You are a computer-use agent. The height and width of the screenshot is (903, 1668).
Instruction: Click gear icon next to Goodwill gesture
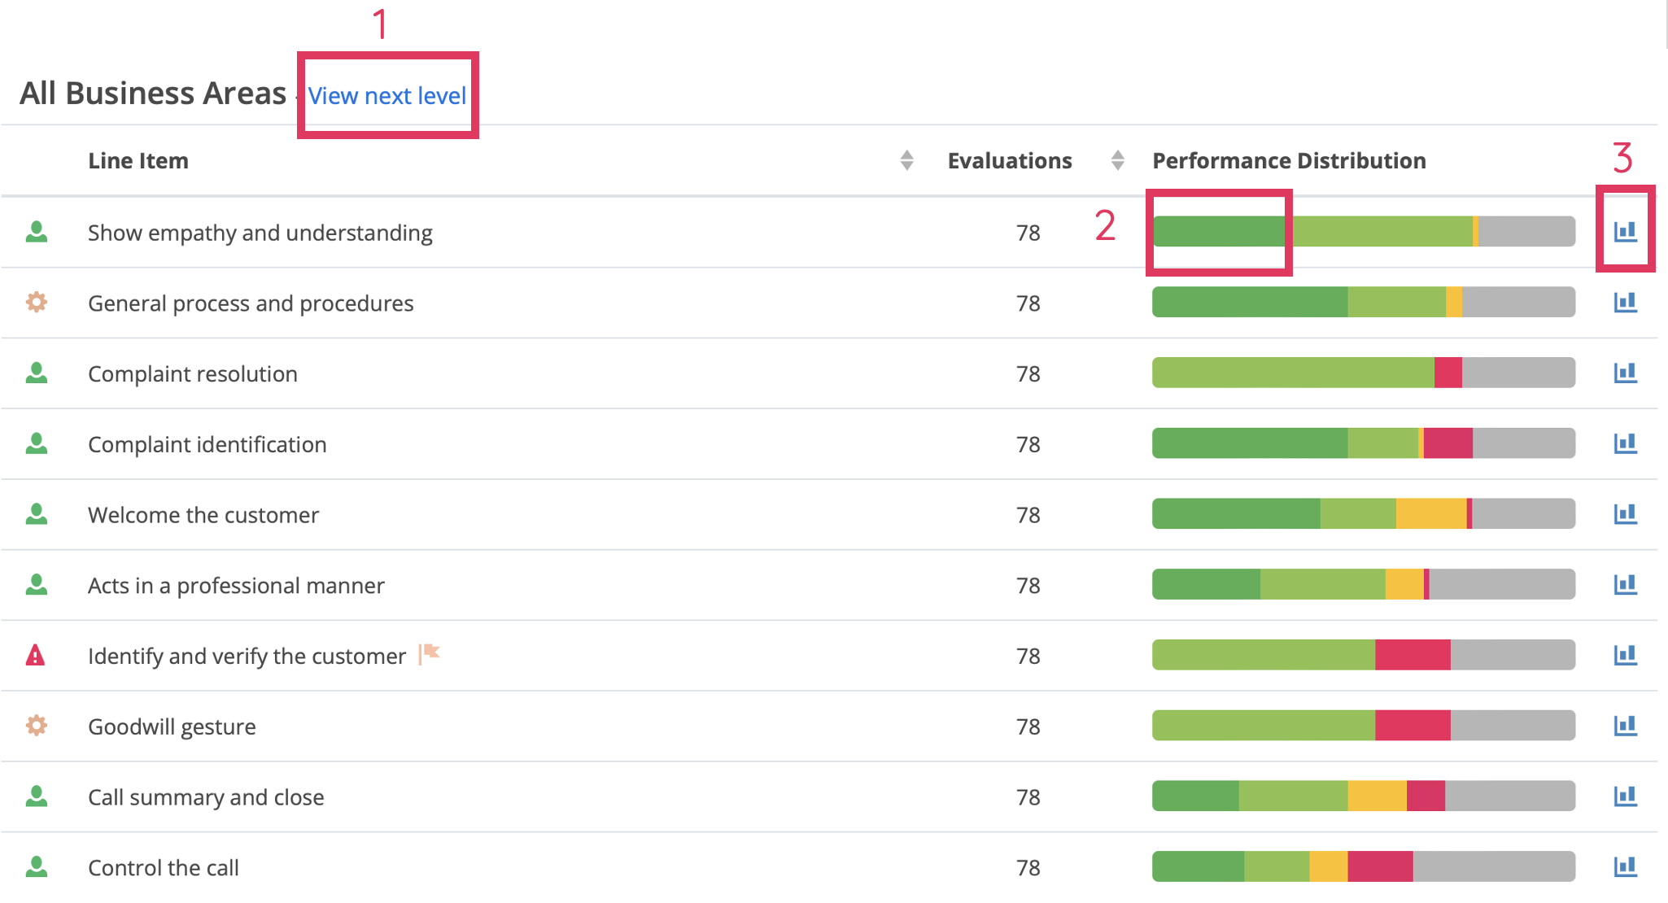click(x=36, y=726)
